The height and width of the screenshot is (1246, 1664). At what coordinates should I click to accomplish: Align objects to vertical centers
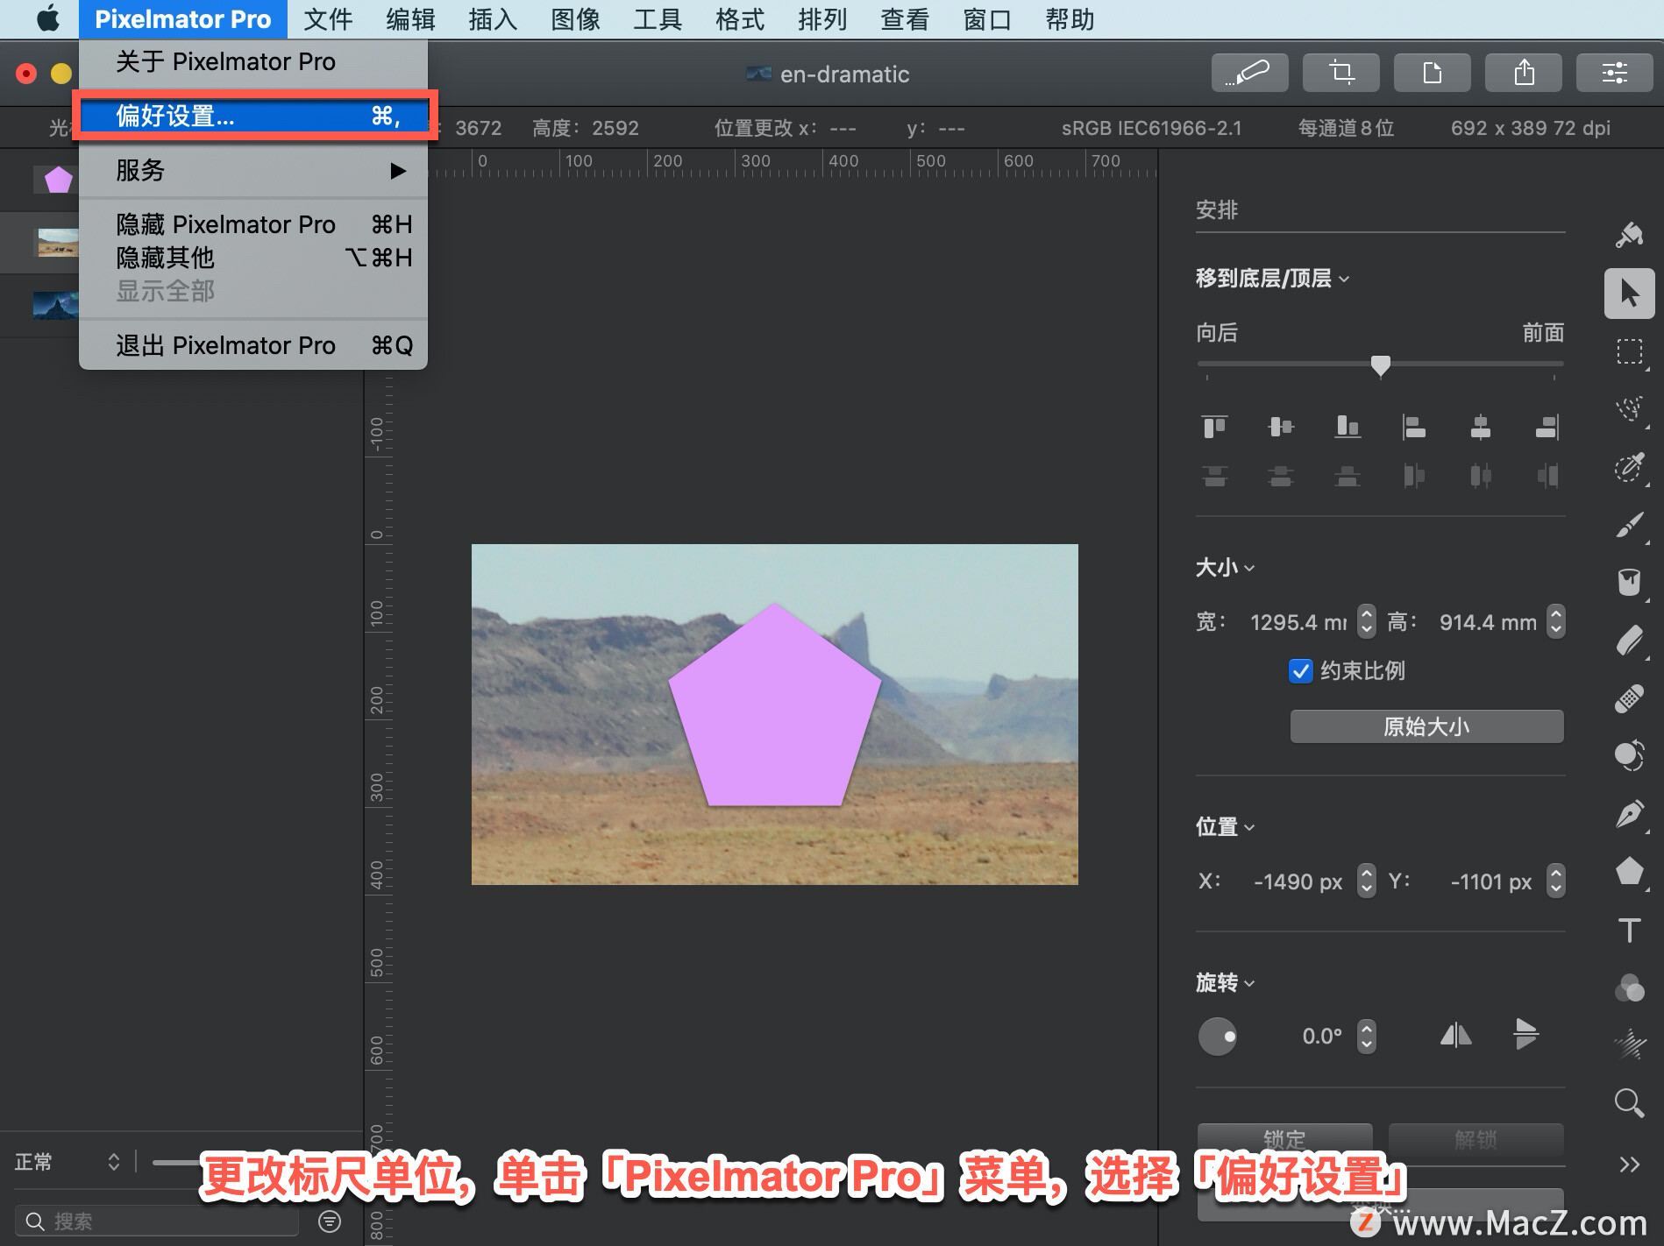pyautogui.click(x=1281, y=427)
